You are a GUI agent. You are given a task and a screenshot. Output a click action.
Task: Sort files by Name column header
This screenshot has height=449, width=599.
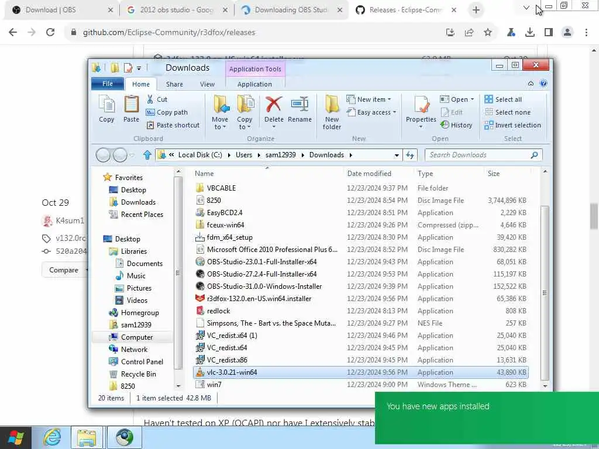pyautogui.click(x=204, y=174)
